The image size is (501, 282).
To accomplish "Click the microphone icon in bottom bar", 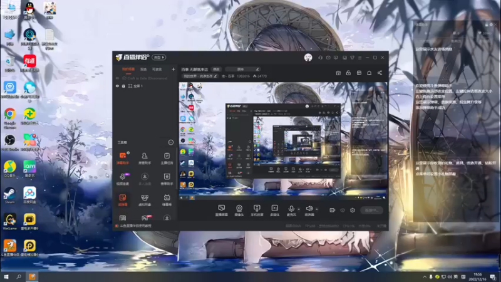I will (x=291, y=209).
